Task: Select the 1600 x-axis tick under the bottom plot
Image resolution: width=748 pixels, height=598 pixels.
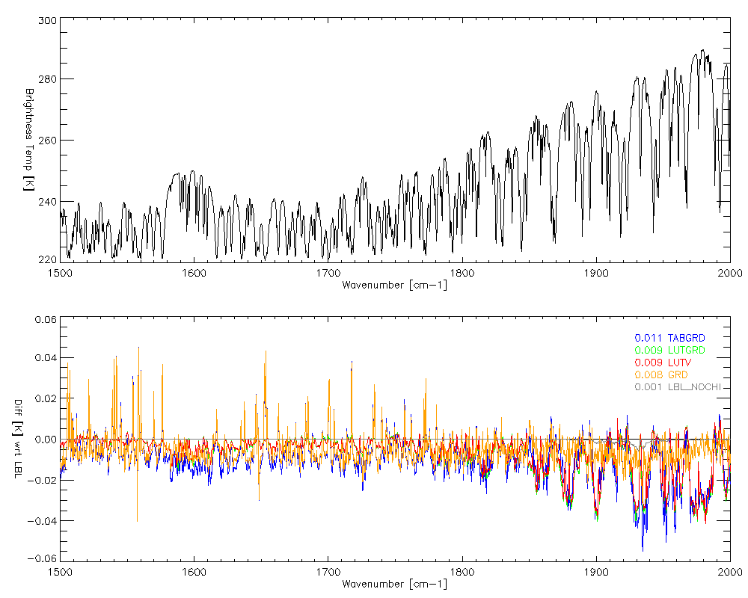Action: pos(194,572)
